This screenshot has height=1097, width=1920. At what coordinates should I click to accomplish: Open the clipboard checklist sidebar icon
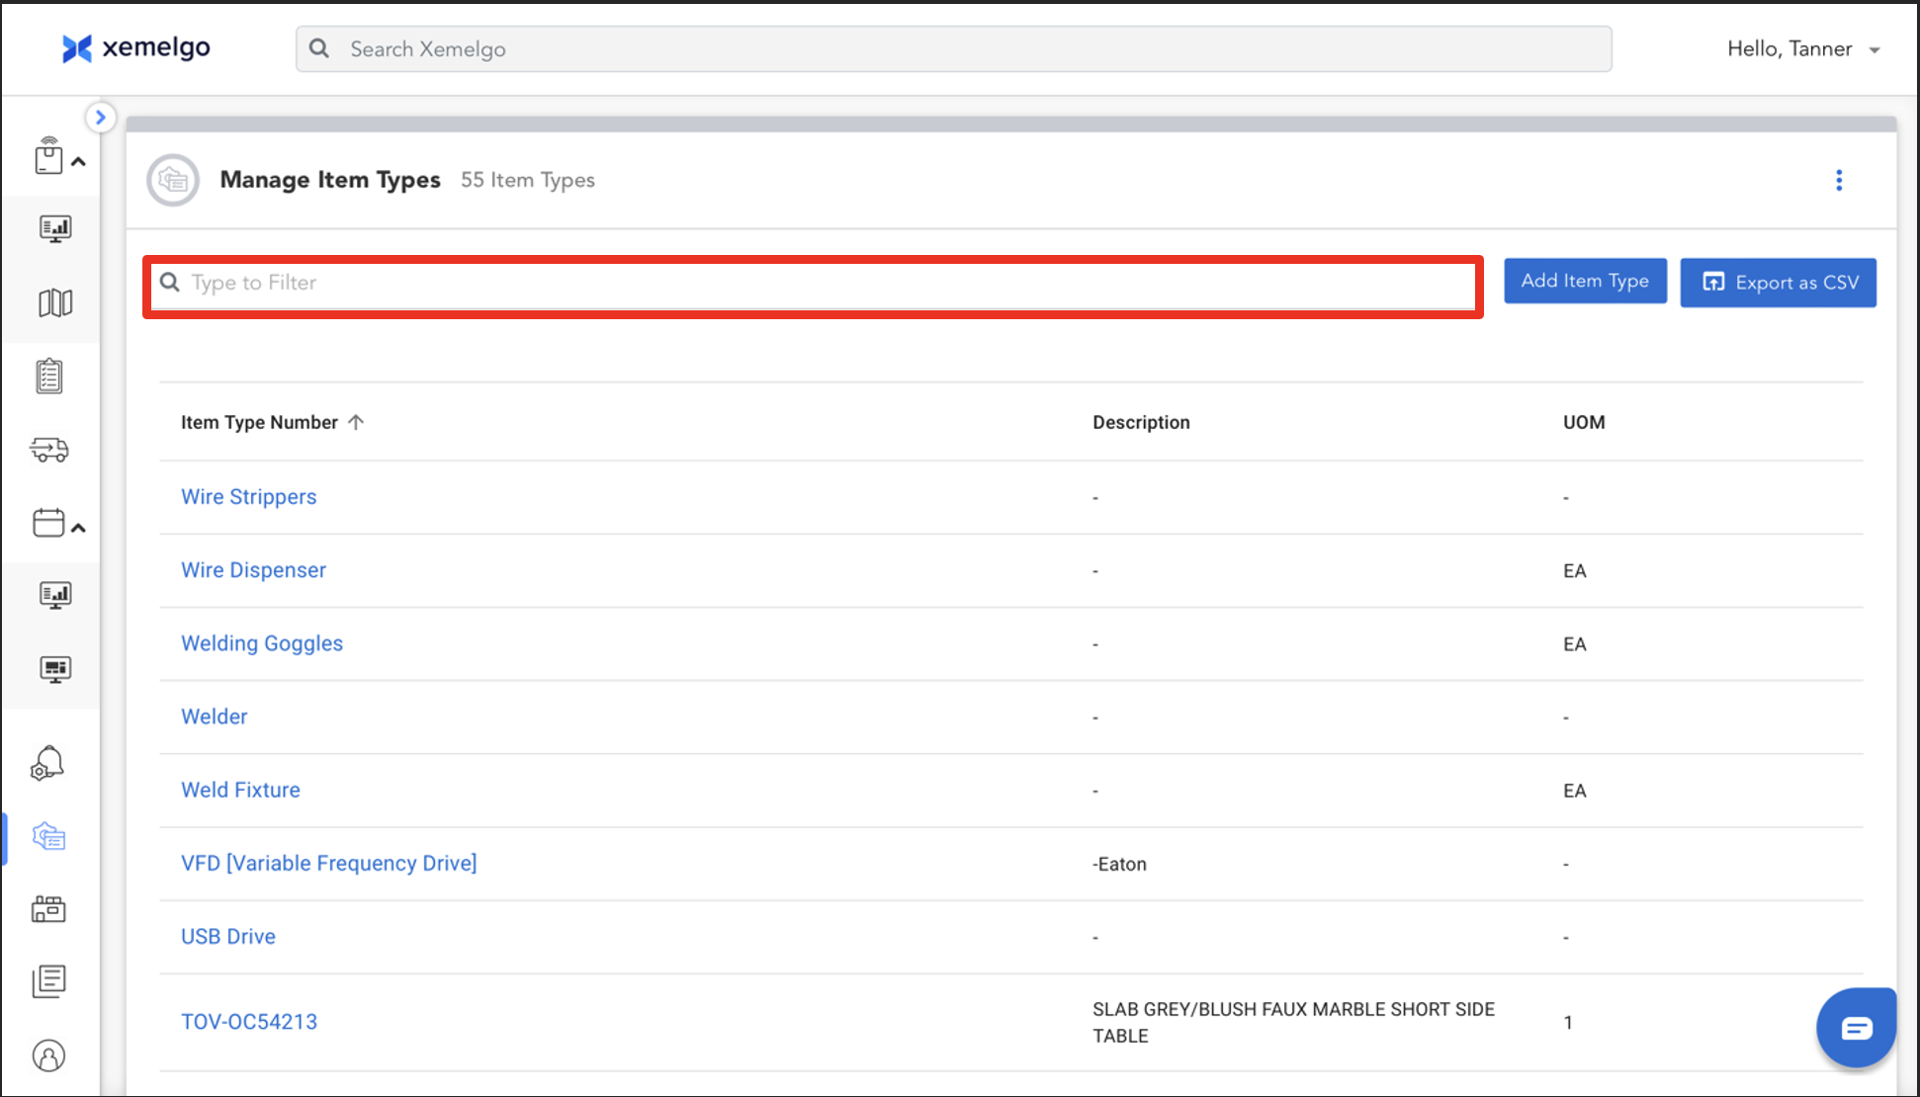(x=49, y=377)
